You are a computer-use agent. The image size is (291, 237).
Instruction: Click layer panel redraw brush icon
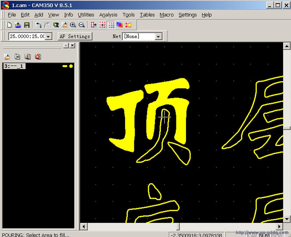pyautogui.click(x=7, y=57)
